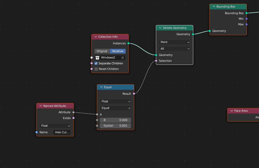Open the Equal operation dropdown
Screen dimensions: 259x168
[x=115, y=108]
